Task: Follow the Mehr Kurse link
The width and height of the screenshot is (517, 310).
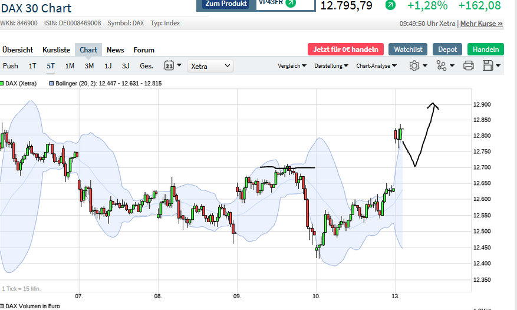Action: point(481,24)
